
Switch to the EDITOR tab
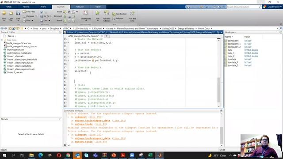click(61, 7)
